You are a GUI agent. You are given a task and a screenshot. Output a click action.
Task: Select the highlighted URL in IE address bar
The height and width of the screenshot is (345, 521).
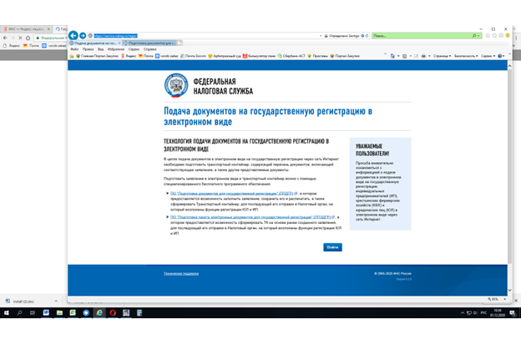(115, 36)
